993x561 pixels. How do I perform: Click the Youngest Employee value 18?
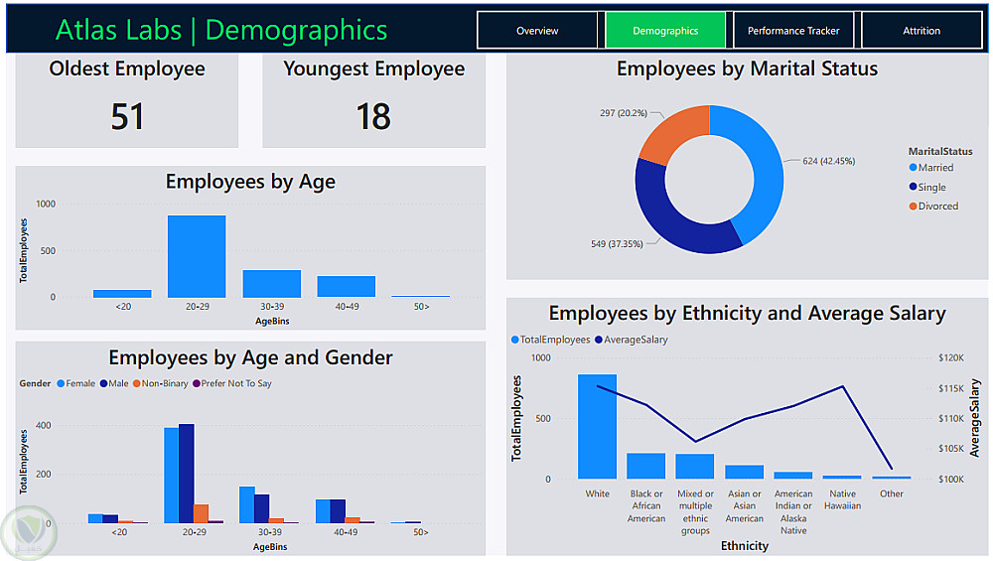point(373,116)
